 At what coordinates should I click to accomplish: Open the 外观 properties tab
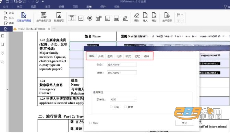pyautogui.click(x=101, y=56)
